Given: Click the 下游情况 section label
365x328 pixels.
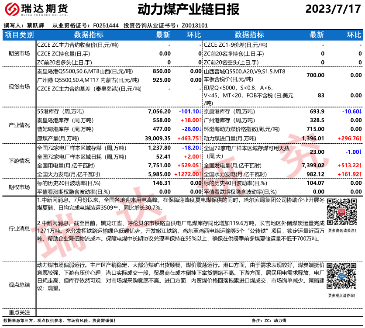Looking at the screenshot, I should 19,161.
